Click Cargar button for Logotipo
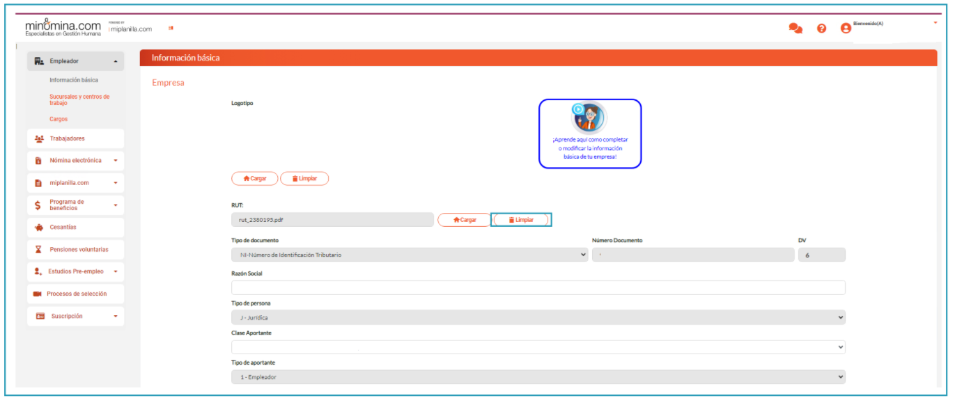 pyautogui.click(x=254, y=179)
